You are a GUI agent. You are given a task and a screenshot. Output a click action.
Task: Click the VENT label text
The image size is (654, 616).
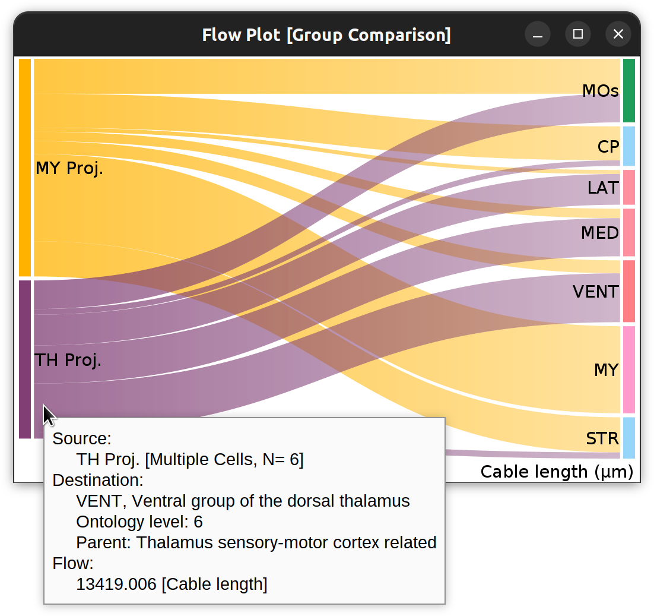pyautogui.click(x=596, y=292)
